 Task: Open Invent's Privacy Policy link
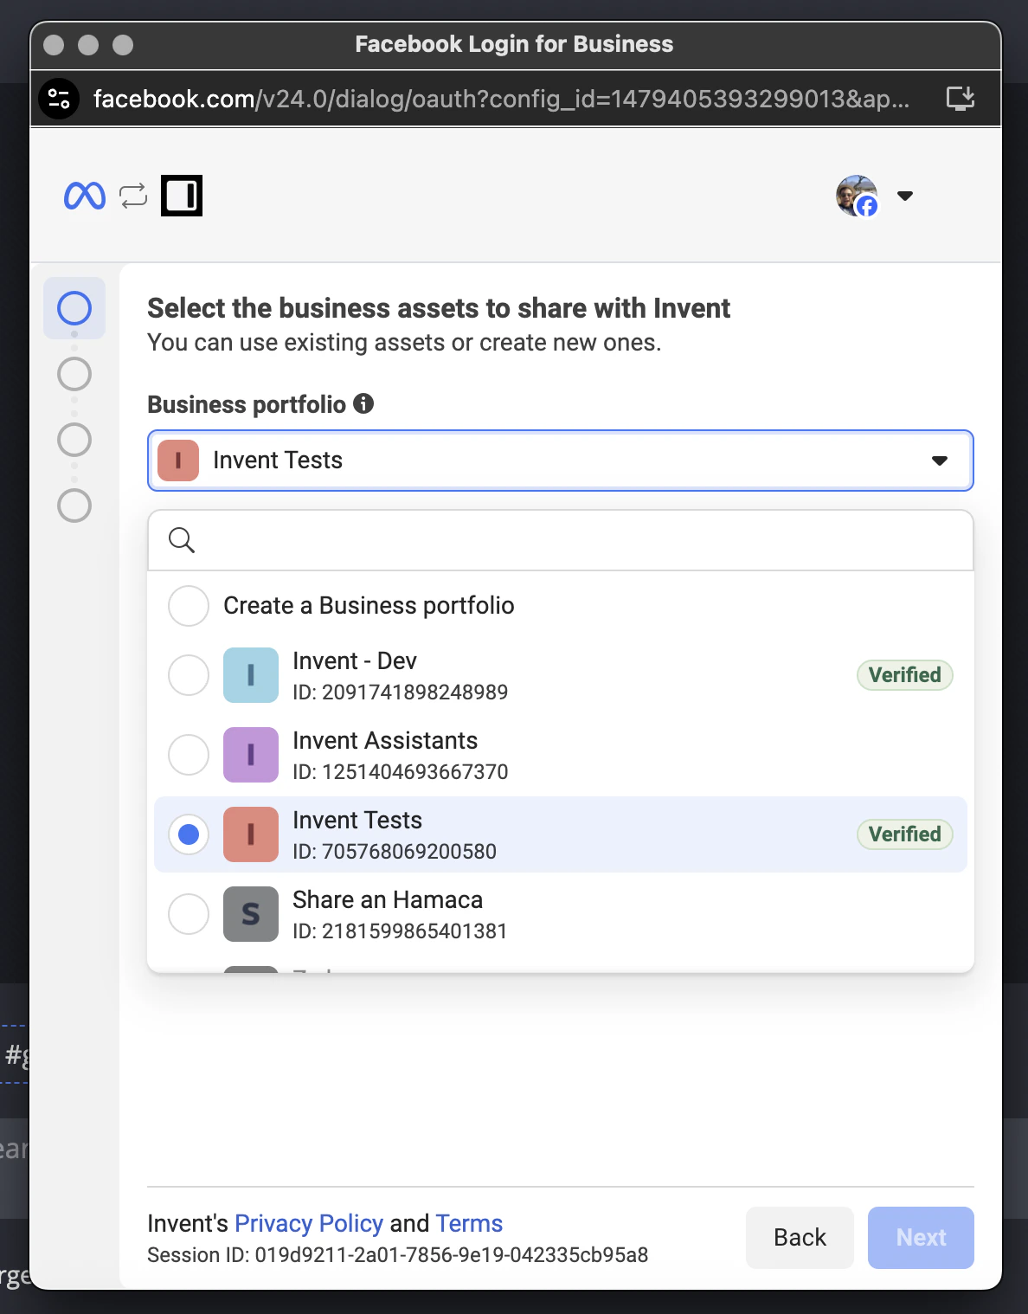(x=308, y=1223)
